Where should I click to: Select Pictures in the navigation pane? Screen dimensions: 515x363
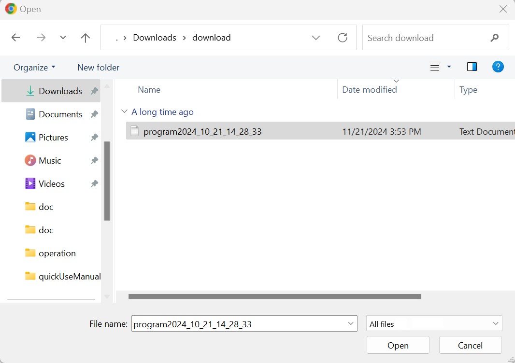[x=51, y=137]
